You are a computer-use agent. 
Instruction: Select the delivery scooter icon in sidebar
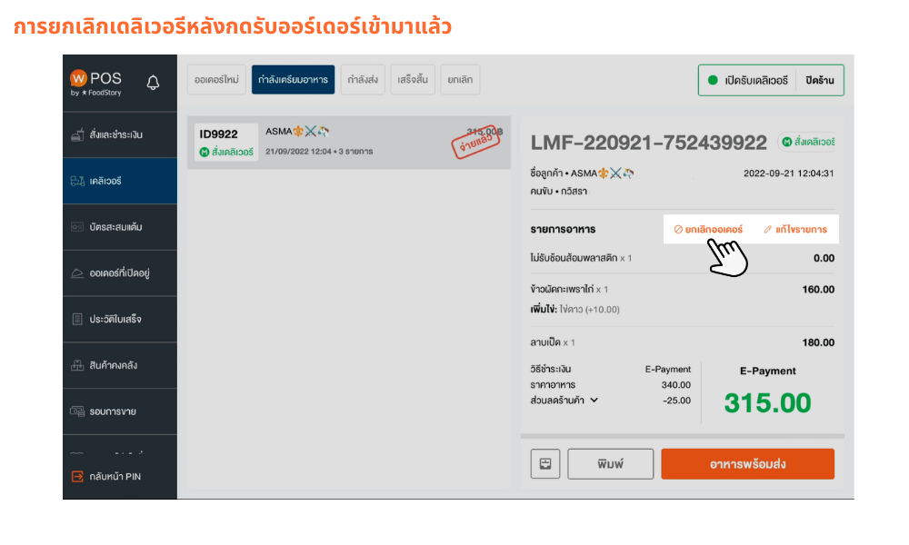pyautogui.click(x=77, y=182)
